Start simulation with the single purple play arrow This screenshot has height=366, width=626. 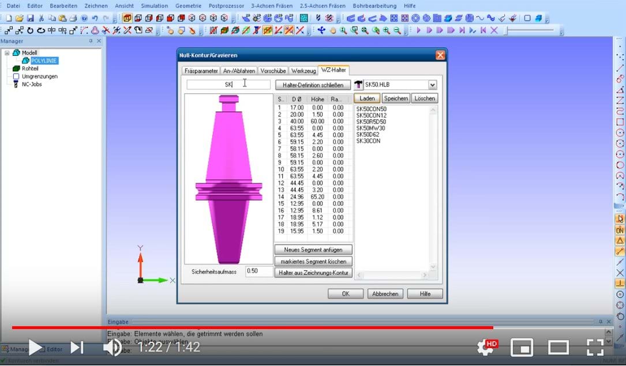(418, 31)
